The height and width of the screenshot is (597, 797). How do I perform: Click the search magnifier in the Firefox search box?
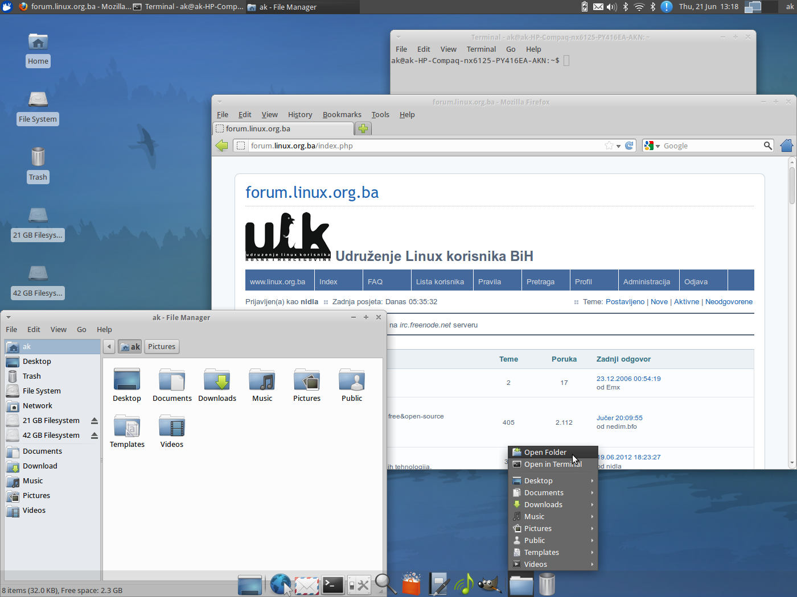768,146
